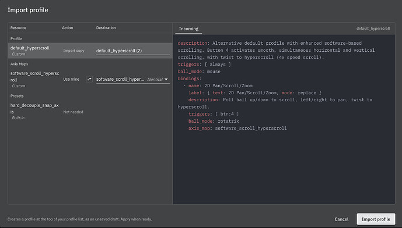Click the Profile section heading
Image resolution: width=402 pixels, height=228 pixels.
click(x=16, y=38)
